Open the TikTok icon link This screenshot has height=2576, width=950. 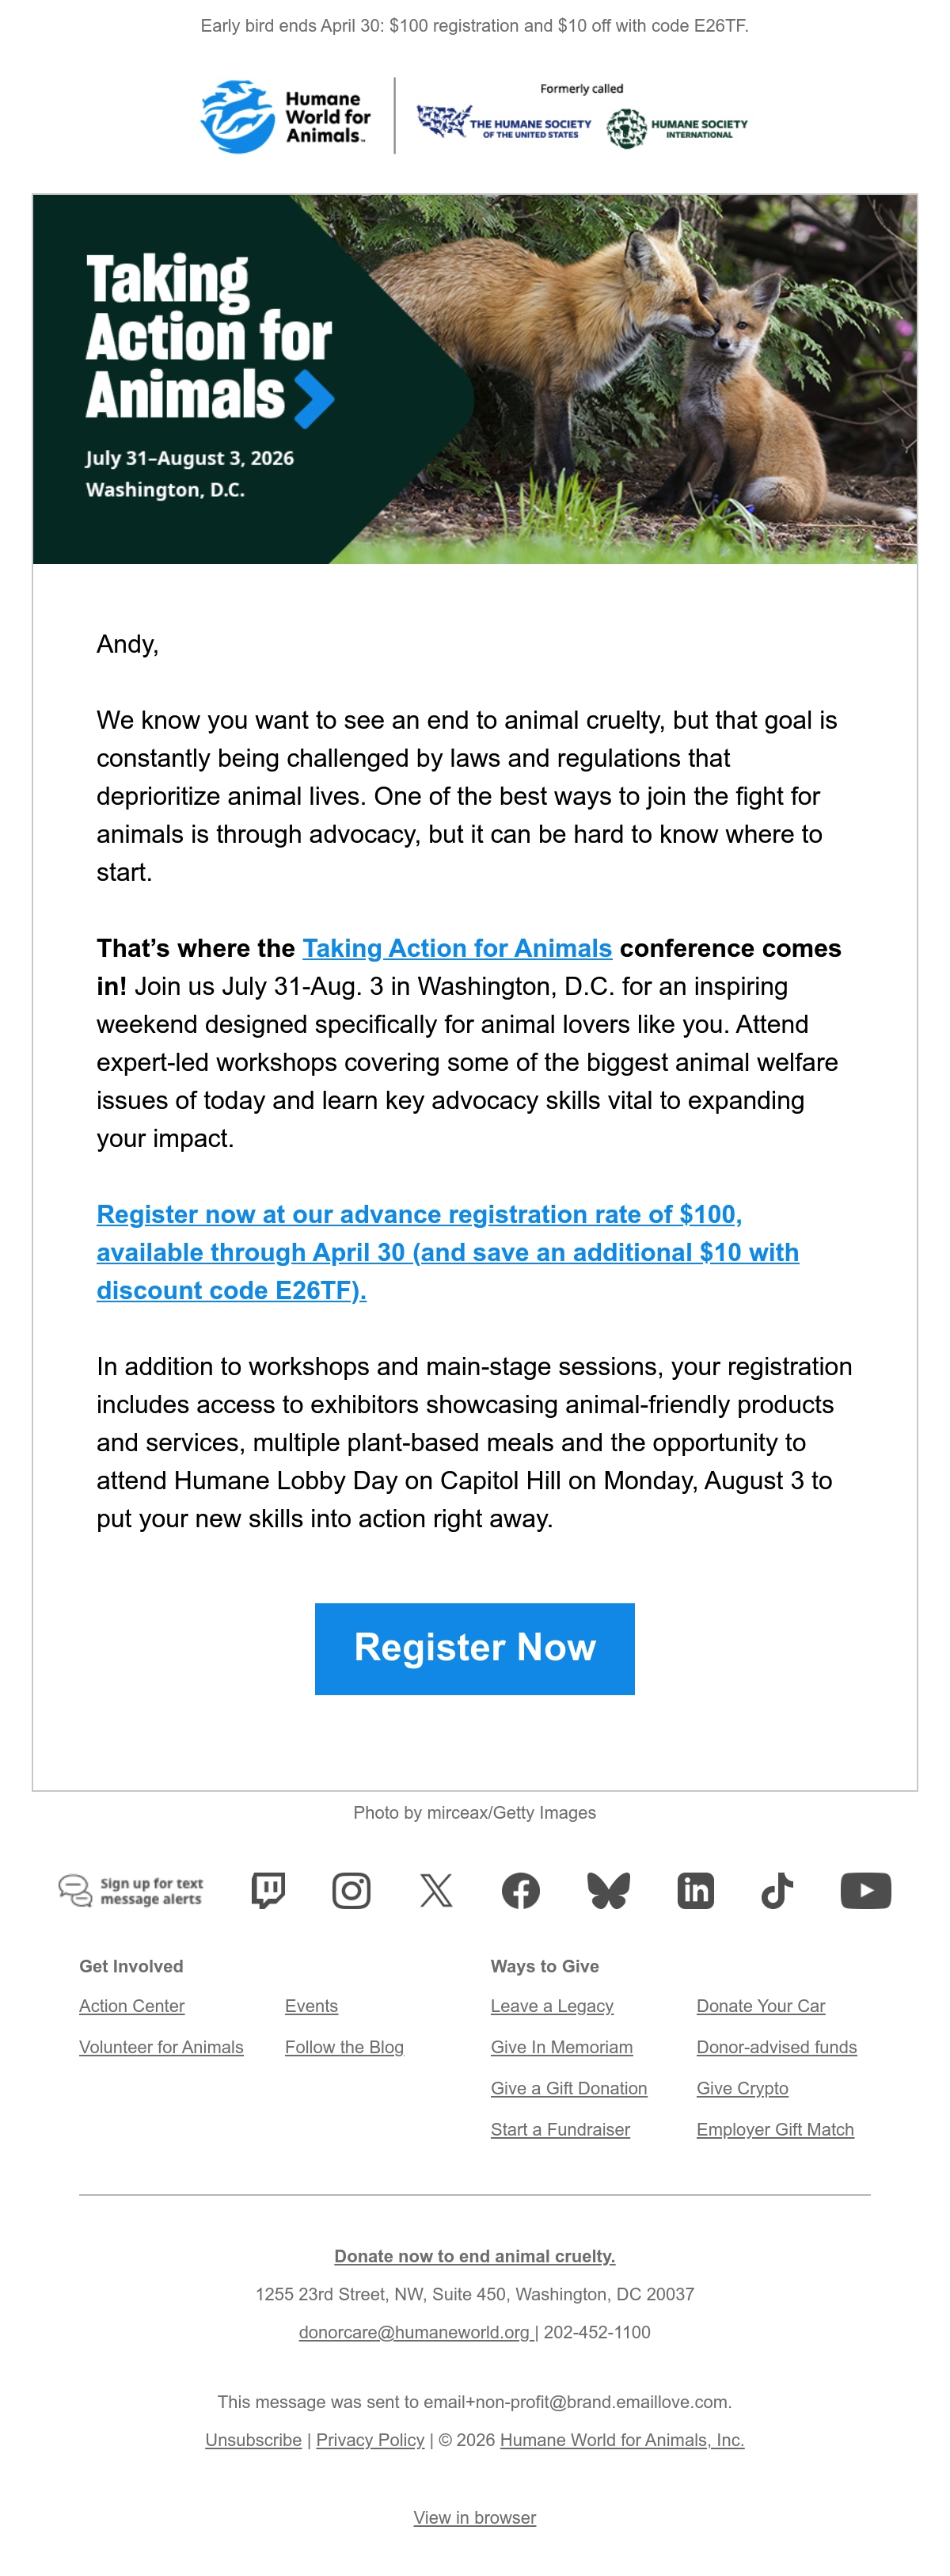pyautogui.click(x=777, y=1890)
